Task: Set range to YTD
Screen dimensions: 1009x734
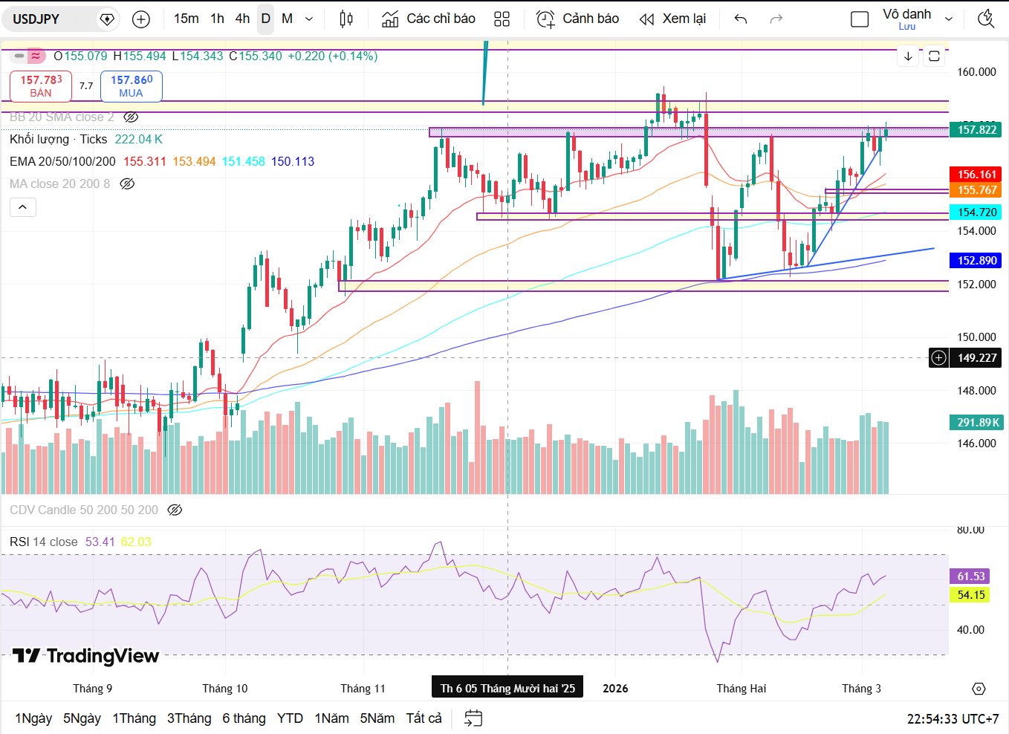Action: 290,718
